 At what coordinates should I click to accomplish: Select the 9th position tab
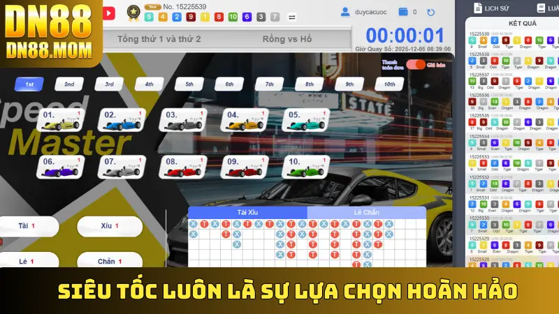(349, 84)
